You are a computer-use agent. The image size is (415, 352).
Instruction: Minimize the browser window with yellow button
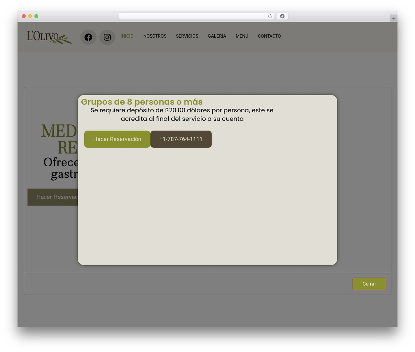click(x=30, y=16)
